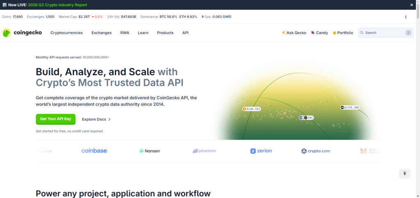The width and height of the screenshot is (420, 198).
Task: Click the back-to-top arrow button
Action: point(404,174)
